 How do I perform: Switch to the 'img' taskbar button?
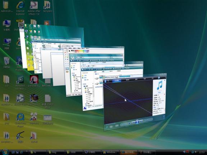[55, 152]
